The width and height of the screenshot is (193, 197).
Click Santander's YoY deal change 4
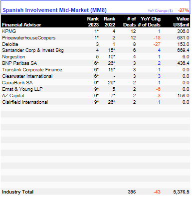159,50
